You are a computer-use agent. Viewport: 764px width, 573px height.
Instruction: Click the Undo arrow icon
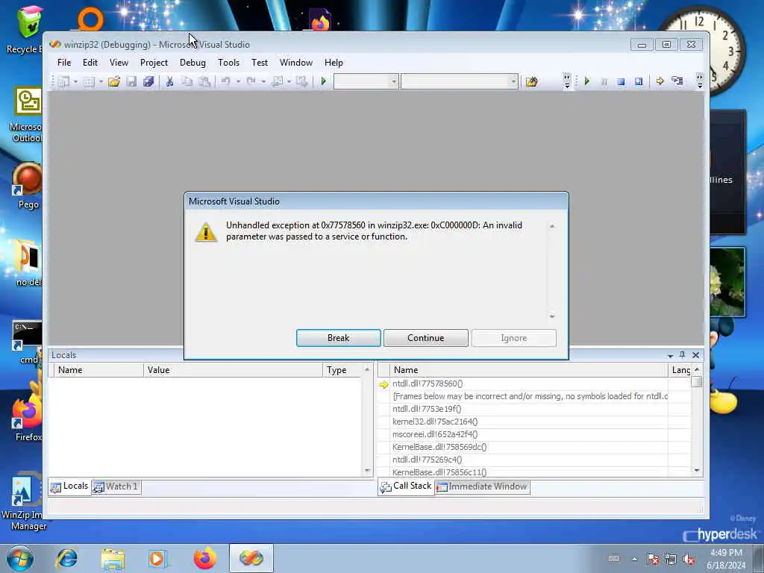(x=225, y=81)
